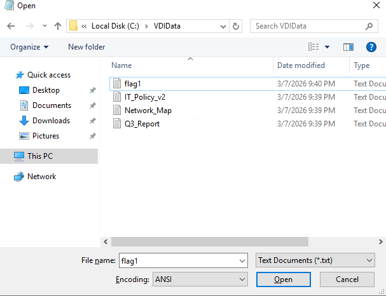Click VDIData in the address path
The width and height of the screenshot is (386, 296).
point(167,26)
